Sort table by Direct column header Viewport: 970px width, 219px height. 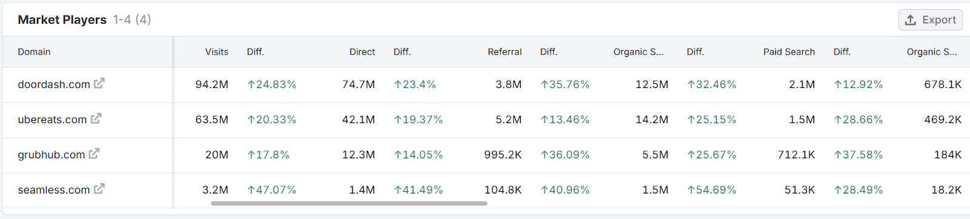(x=362, y=52)
